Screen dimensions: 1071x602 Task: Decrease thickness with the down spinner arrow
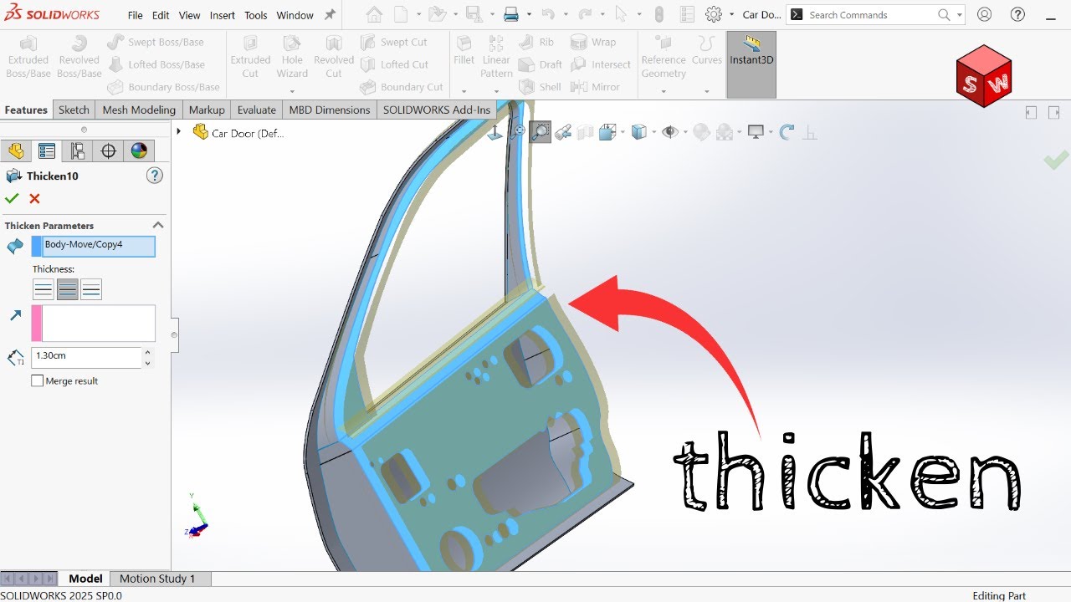(x=148, y=363)
